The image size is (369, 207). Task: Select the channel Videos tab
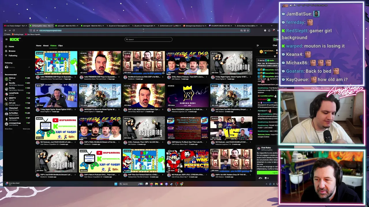53,45
